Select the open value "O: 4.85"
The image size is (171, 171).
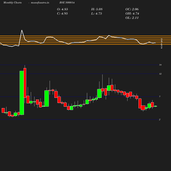(x=62, y=9)
